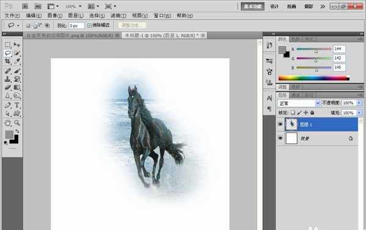Toggle the anti-alias checkbox in options bar

coord(90,26)
